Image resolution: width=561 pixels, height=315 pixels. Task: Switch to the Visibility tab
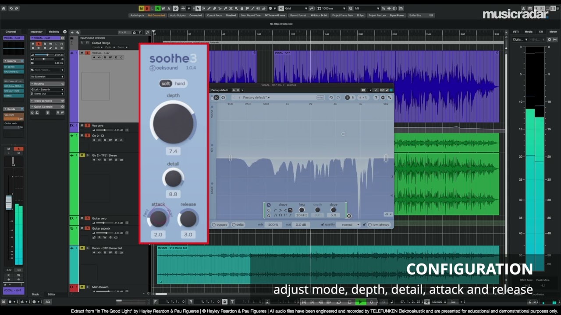pos(54,31)
